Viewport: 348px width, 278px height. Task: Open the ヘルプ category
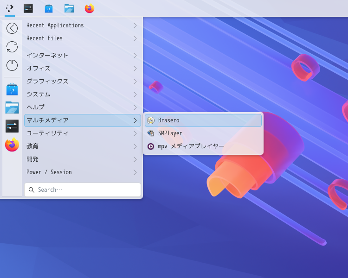83,107
